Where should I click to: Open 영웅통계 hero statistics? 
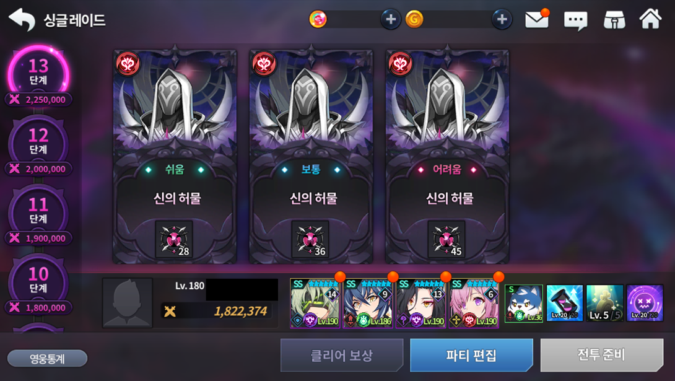click(x=47, y=358)
